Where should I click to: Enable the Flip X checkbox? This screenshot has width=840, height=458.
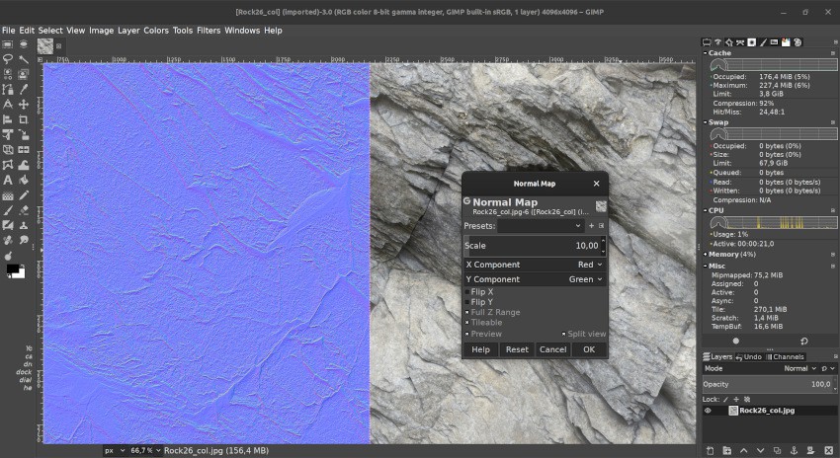tap(469, 292)
